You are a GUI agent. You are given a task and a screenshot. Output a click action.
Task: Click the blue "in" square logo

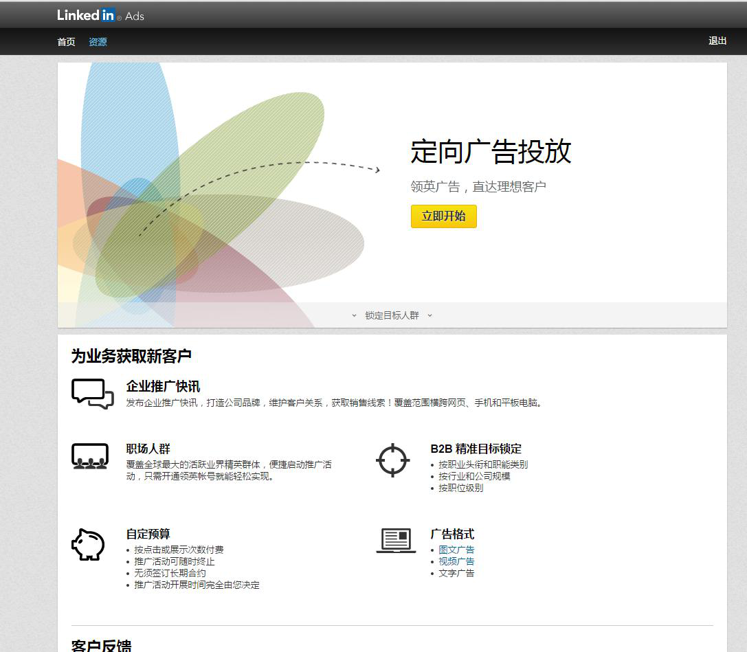coord(107,15)
